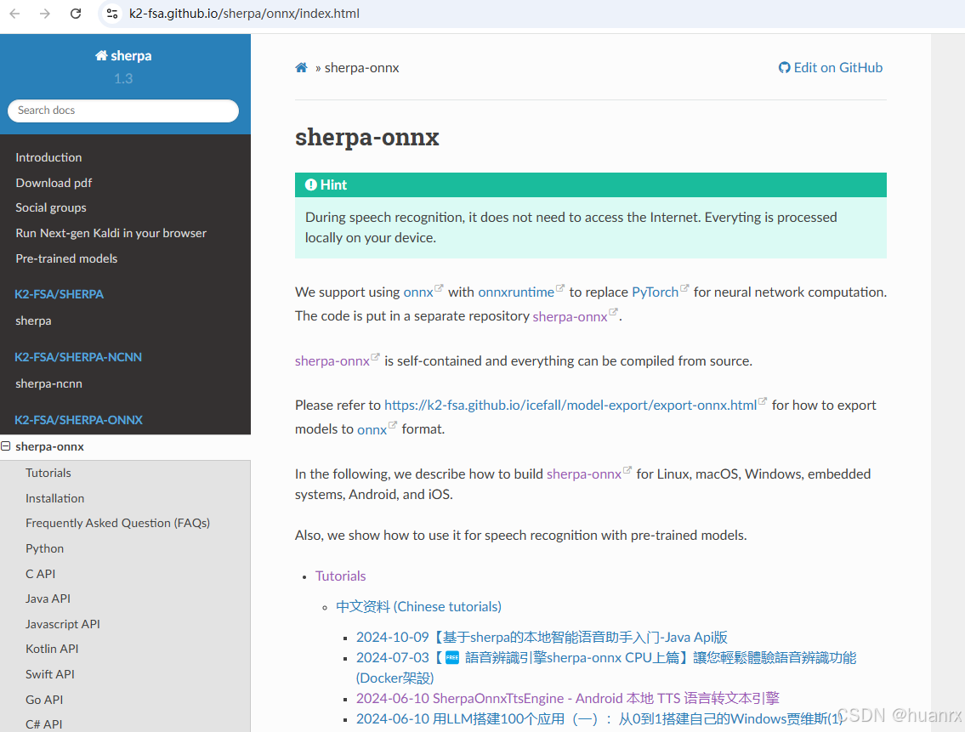Screen dimensions: 965x732
Task: Go back with the browser back arrow
Action: click(14, 14)
